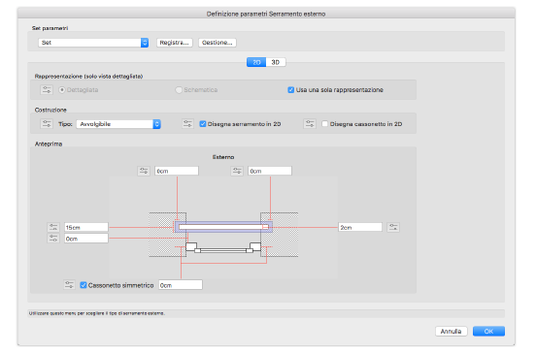Enable Disegna cassonetto in 2D checkbox
This screenshot has width=536, height=353.
tap(324, 123)
